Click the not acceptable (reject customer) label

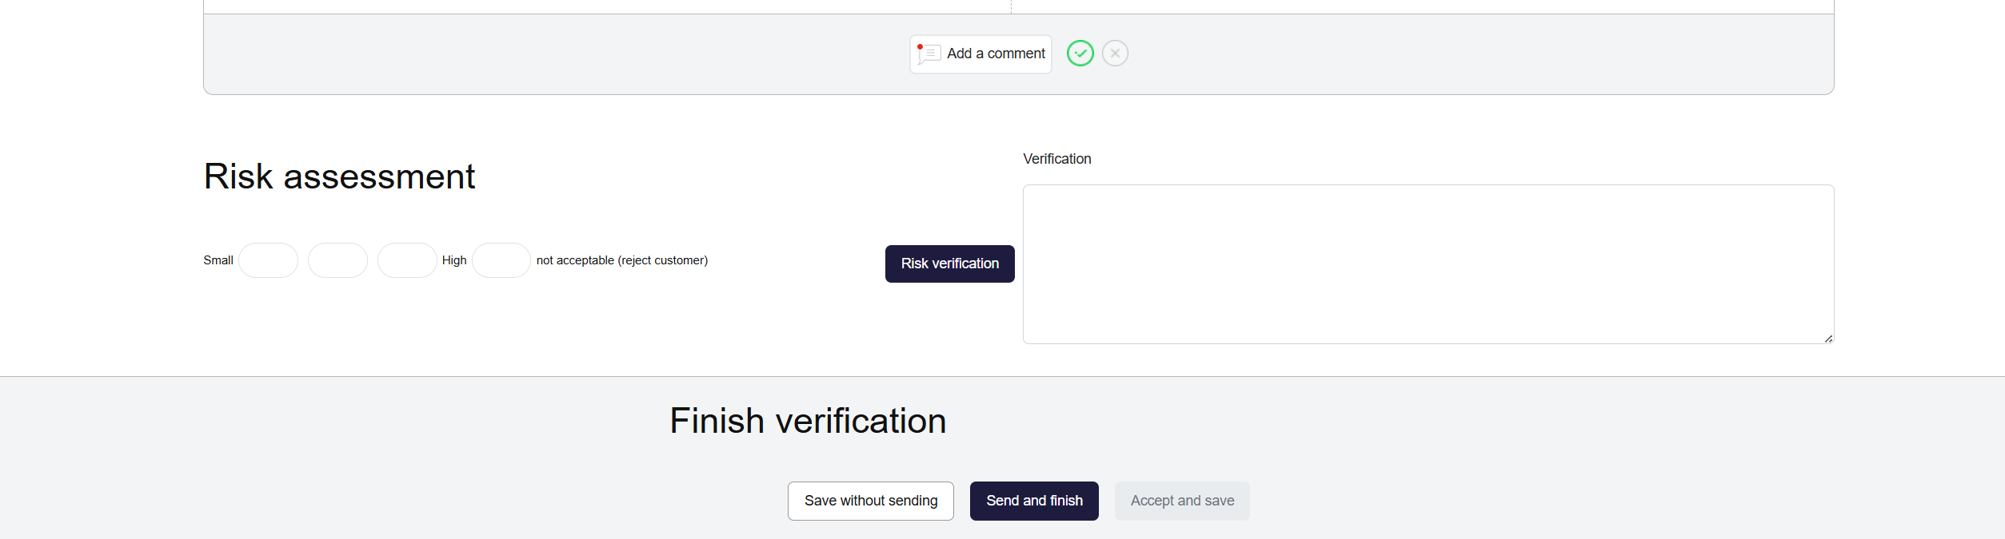click(x=621, y=260)
